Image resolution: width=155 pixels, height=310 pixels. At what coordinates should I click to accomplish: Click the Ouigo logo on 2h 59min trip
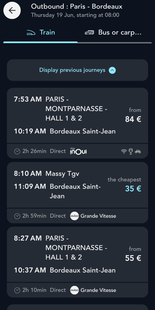[x=74, y=216]
